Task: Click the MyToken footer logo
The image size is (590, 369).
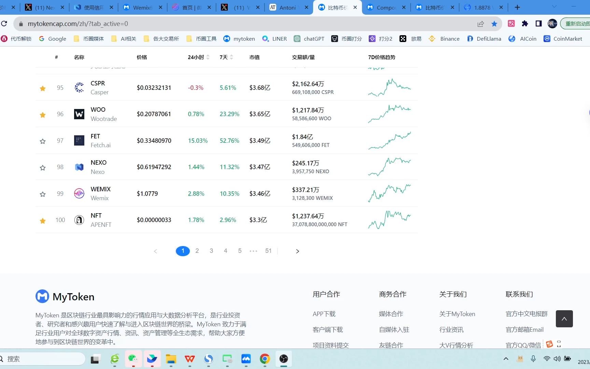Action: pos(65,297)
